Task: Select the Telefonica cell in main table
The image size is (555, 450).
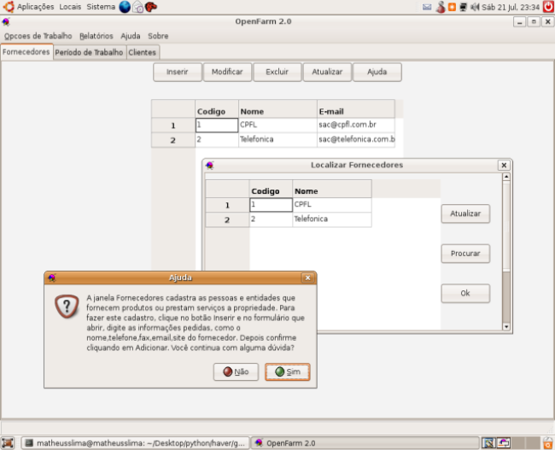Action: (x=277, y=139)
